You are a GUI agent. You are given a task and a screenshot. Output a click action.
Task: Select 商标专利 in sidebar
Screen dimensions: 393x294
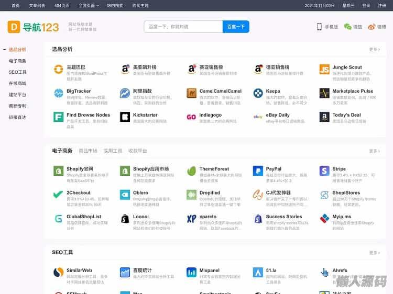tap(17, 106)
